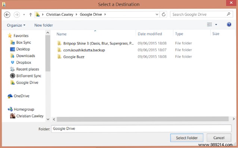Go back using the Back arrow

pos(7,15)
